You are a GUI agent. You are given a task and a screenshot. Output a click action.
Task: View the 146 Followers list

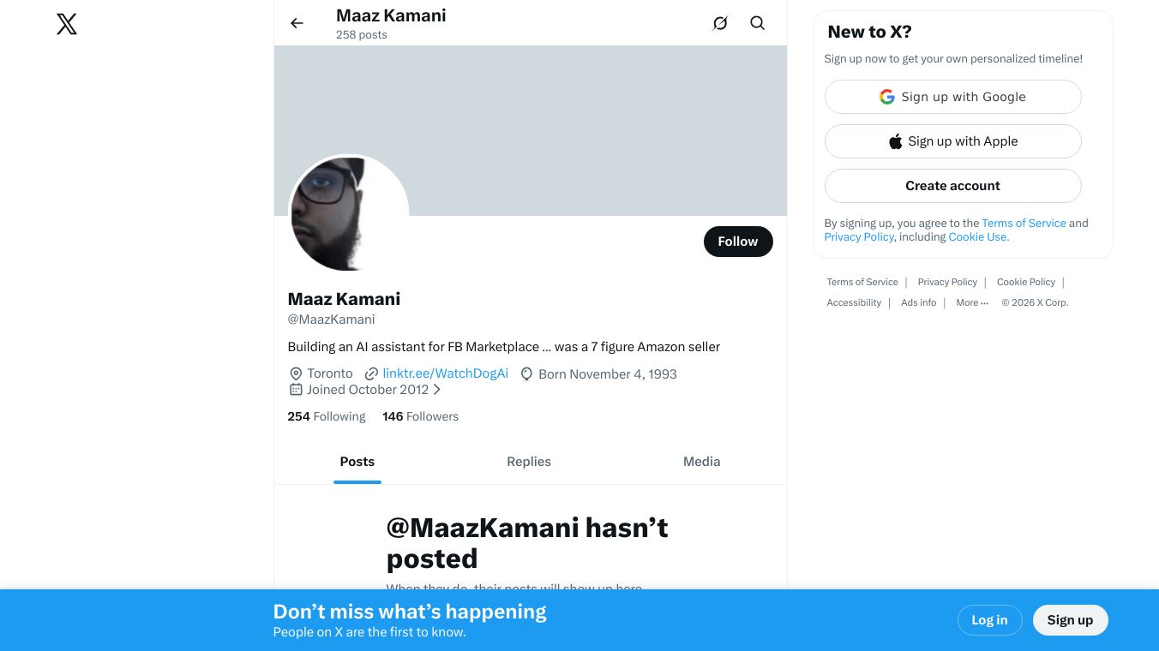420,417
